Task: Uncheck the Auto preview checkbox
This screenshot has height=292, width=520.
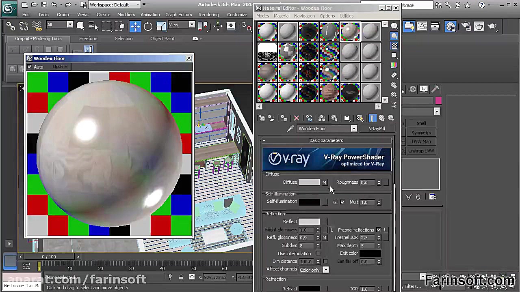Action: pyautogui.click(x=30, y=67)
